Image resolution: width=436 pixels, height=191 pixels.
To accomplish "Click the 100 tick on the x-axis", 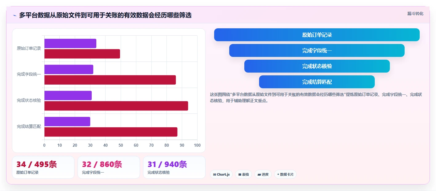I will [197, 145].
